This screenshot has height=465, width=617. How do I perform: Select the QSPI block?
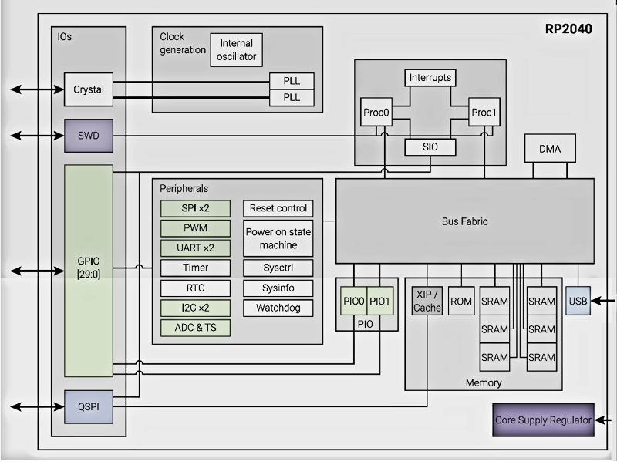coord(89,406)
